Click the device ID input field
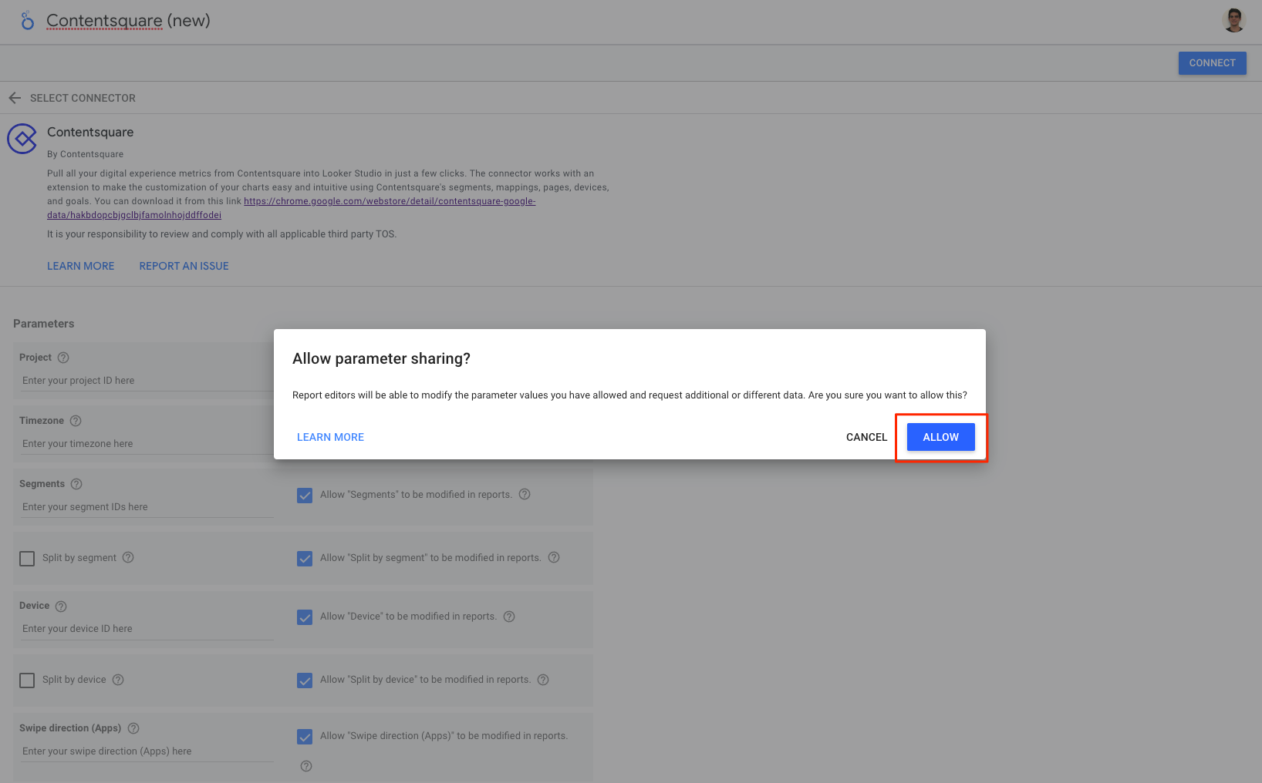Screen dimensions: 1262x783 (147, 629)
